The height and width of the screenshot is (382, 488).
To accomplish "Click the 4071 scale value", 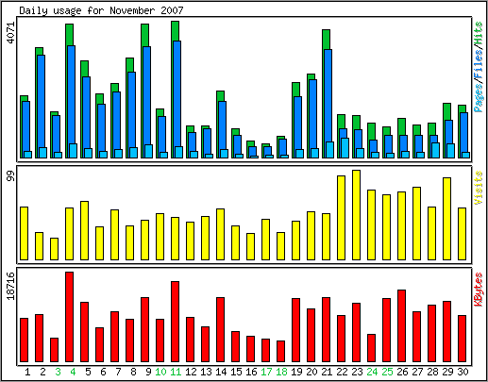I will coord(10,32).
